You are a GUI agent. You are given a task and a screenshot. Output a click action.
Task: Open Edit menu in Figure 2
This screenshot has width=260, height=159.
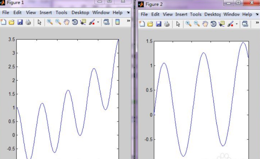pyautogui.click(x=155, y=14)
